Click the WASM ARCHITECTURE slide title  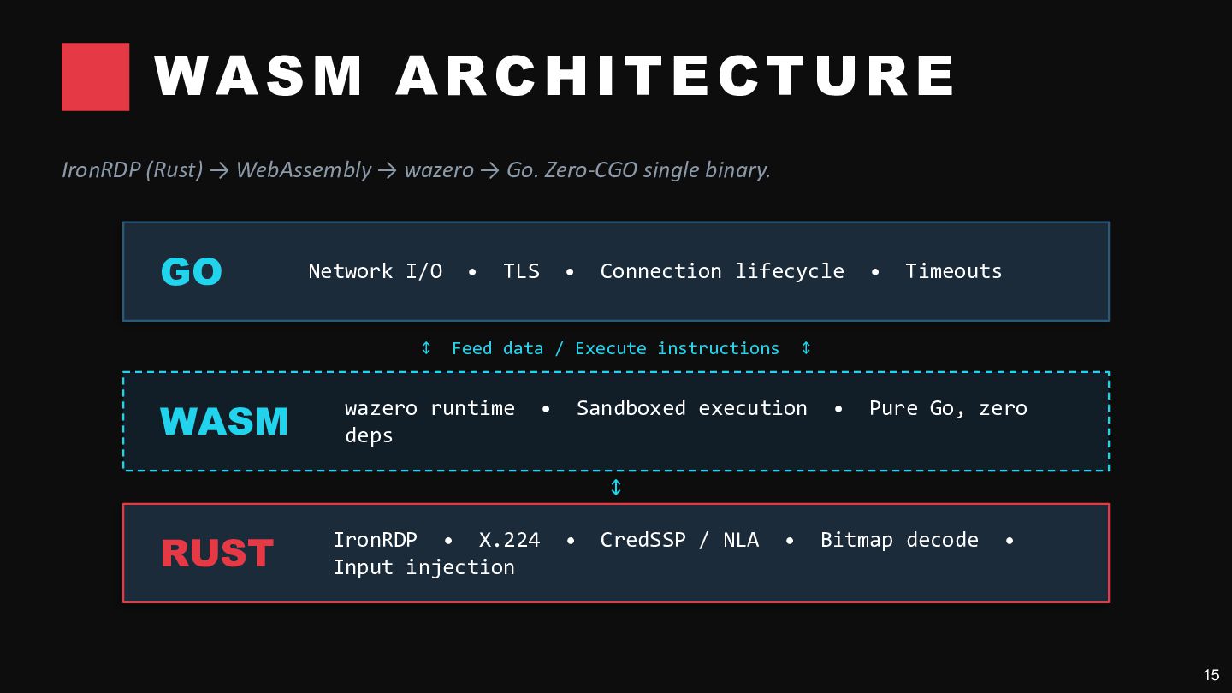[554, 75]
